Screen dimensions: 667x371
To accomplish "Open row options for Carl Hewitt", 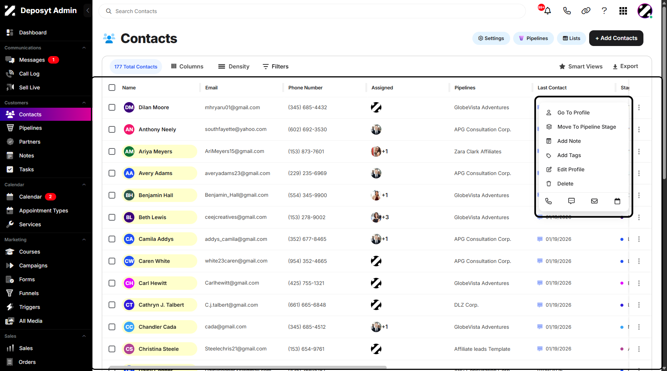I will [x=639, y=283].
